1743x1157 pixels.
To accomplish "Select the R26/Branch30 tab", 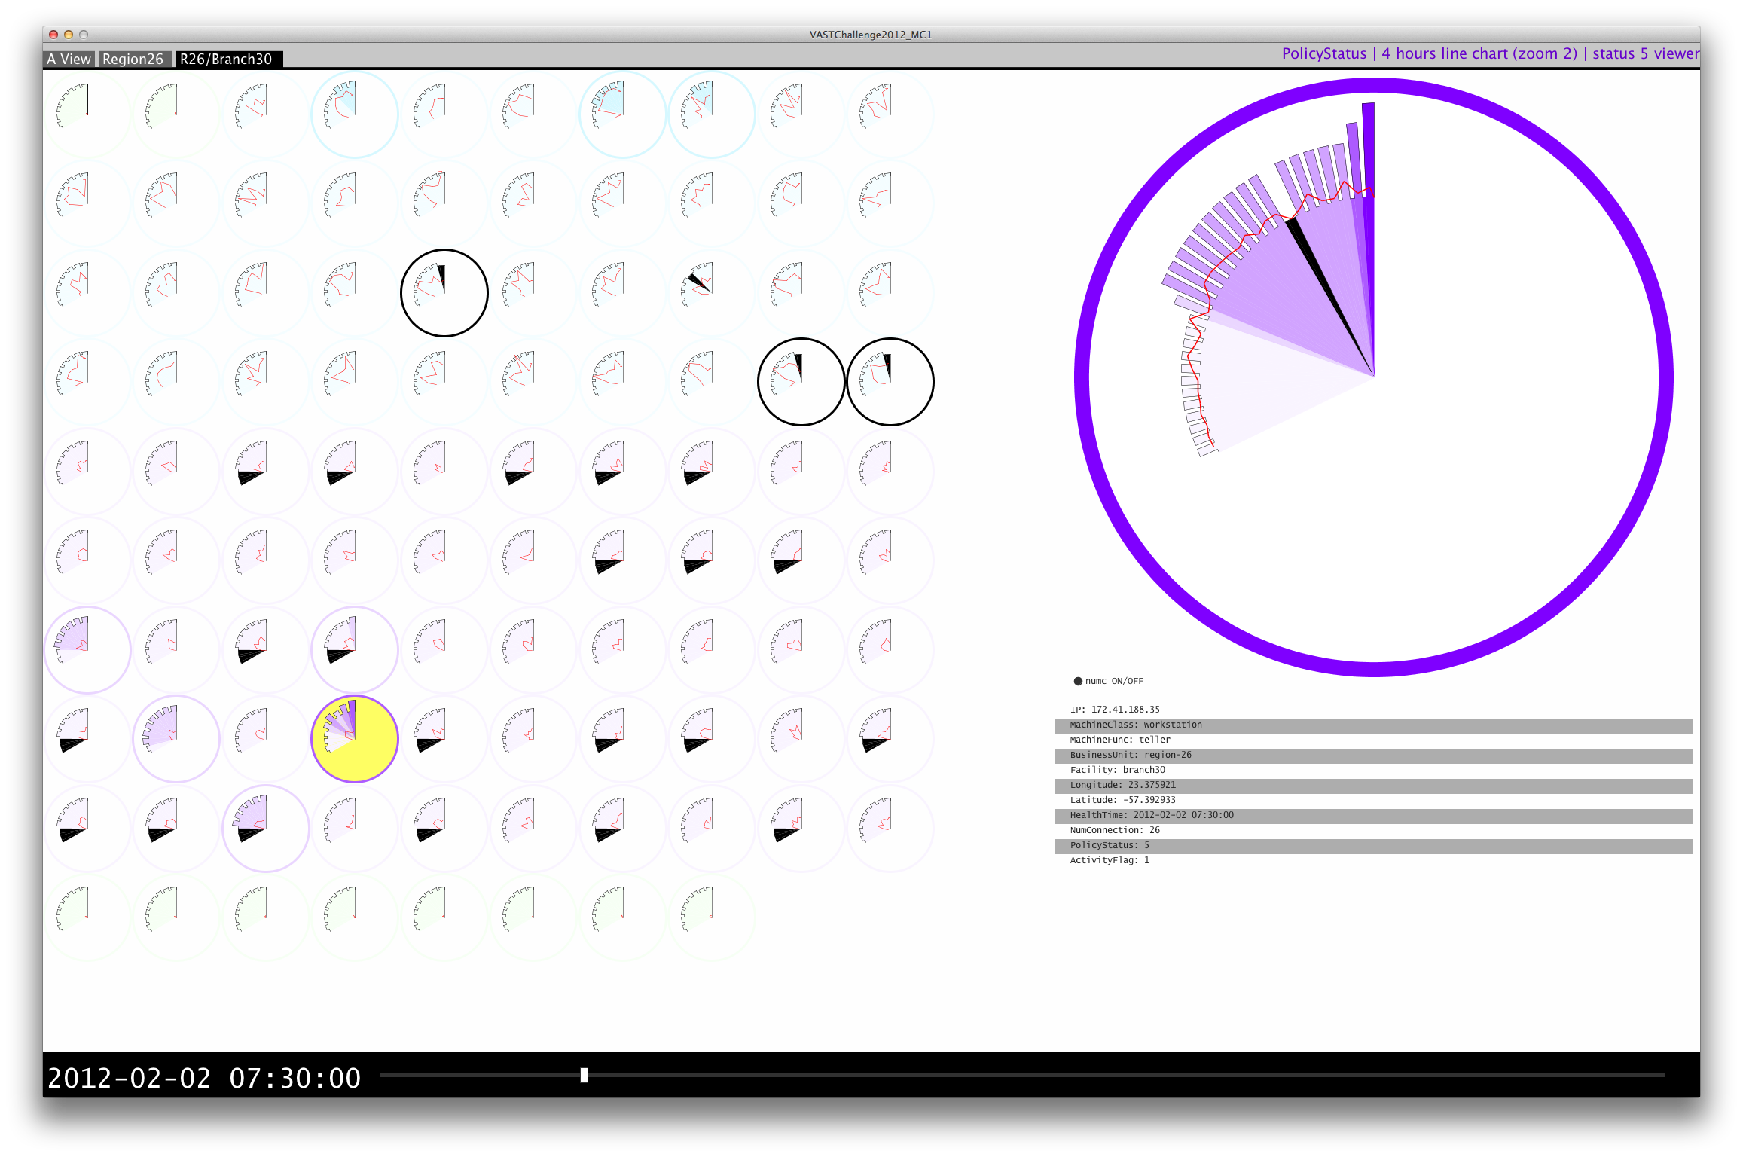I will 228,59.
